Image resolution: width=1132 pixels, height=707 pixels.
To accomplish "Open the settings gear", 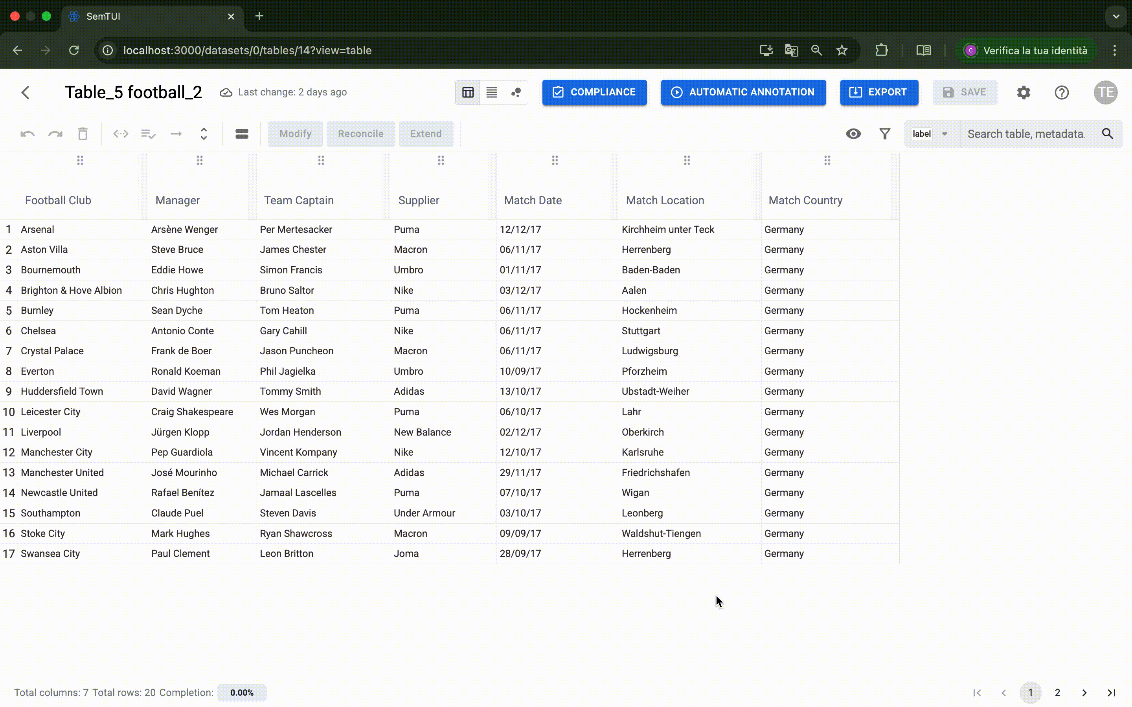I will tap(1024, 92).
